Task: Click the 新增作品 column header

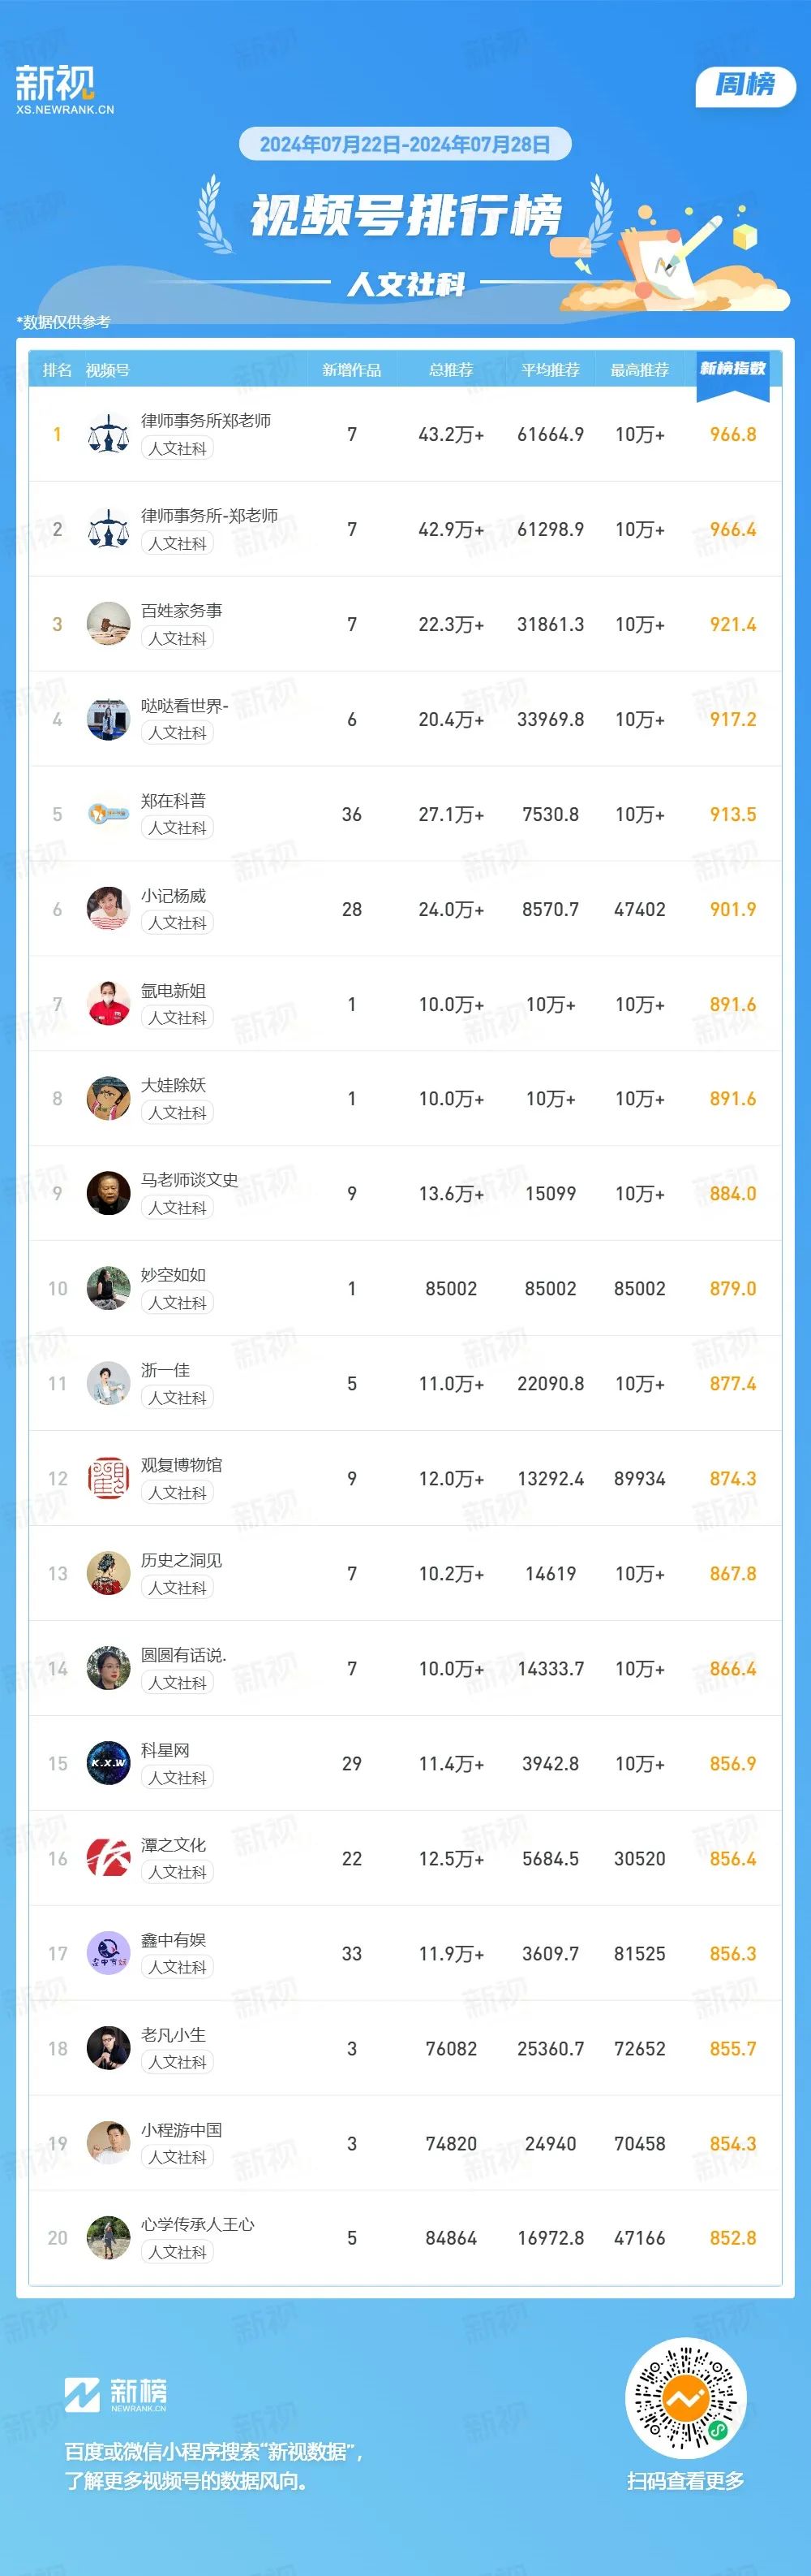Action: click(x=351, y=370)
